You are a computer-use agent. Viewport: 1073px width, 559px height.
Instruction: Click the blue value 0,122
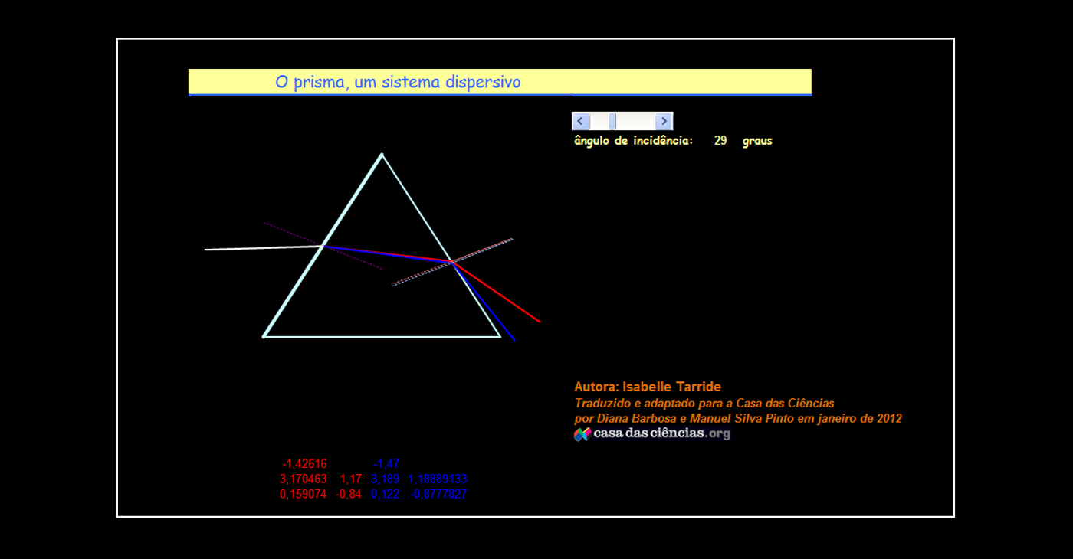click(385, 495)
